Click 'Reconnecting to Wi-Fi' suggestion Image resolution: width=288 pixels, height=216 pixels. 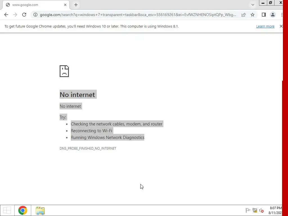tap(91, 131)
